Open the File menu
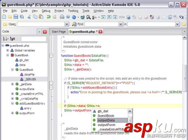 pos(5,11)
